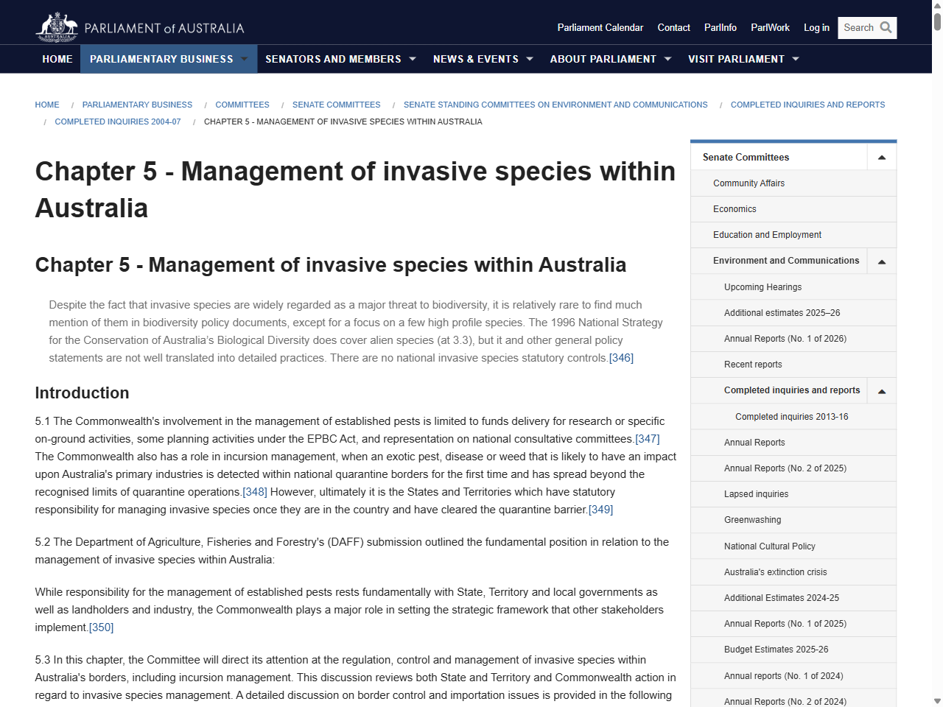
Task: Go to Completed Inquiries 2004-07 breadcrumb
Action: 118,122
